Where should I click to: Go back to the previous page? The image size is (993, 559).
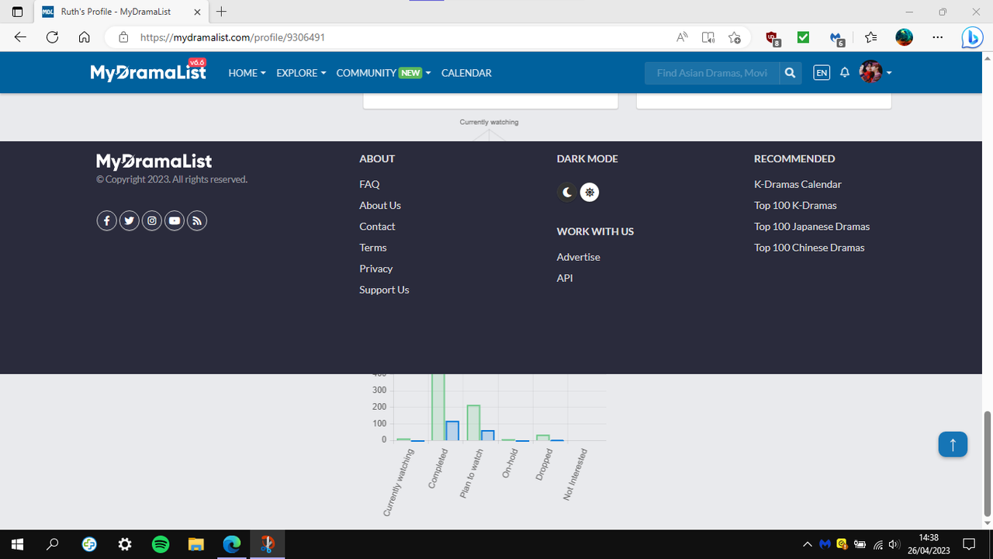20,36
